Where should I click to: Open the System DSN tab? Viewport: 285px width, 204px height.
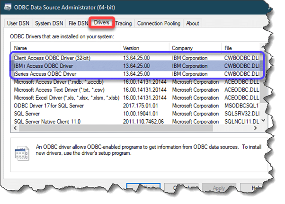[50, 23]
